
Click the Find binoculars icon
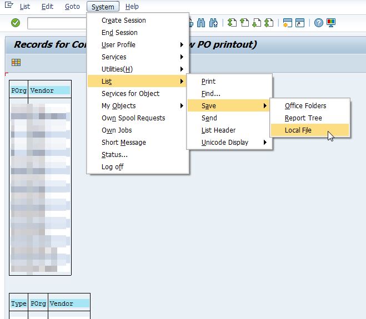(x=200, y=23)
